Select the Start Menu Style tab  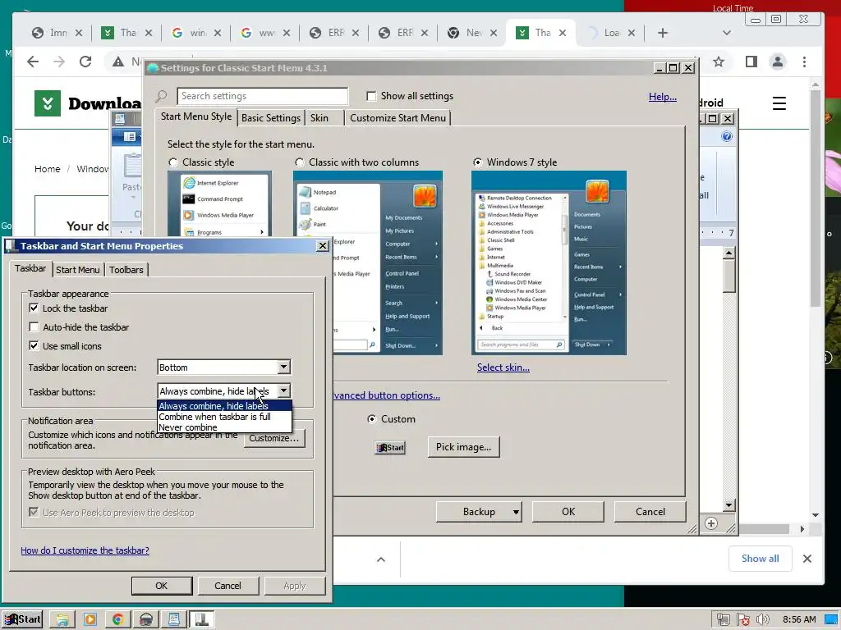click(x=196, y=116)
